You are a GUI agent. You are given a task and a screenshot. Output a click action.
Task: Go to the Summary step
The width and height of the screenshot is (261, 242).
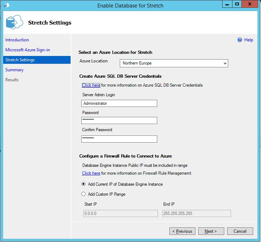pos(15,70)
